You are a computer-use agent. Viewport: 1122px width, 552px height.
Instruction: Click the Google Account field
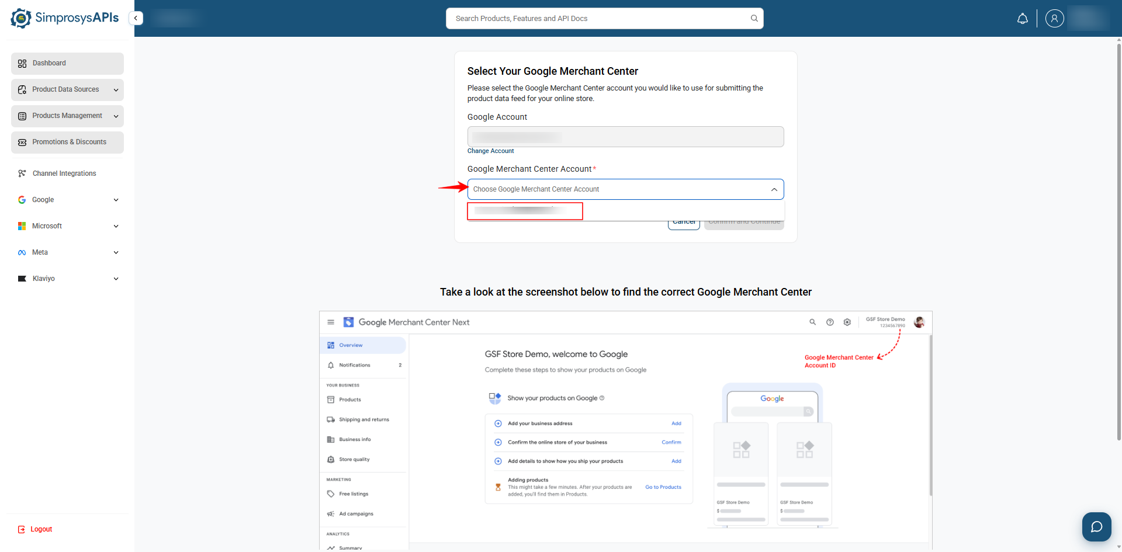625,137
